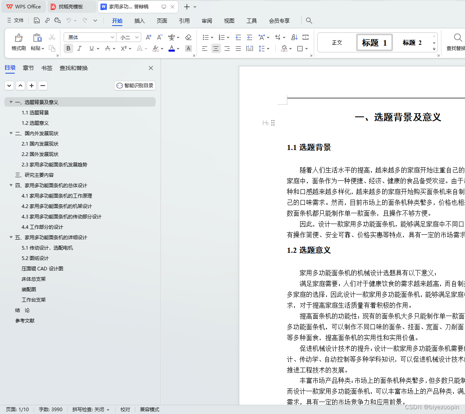
Task: Click the promote heading level plus button
Action: click(x=32, y=86)
